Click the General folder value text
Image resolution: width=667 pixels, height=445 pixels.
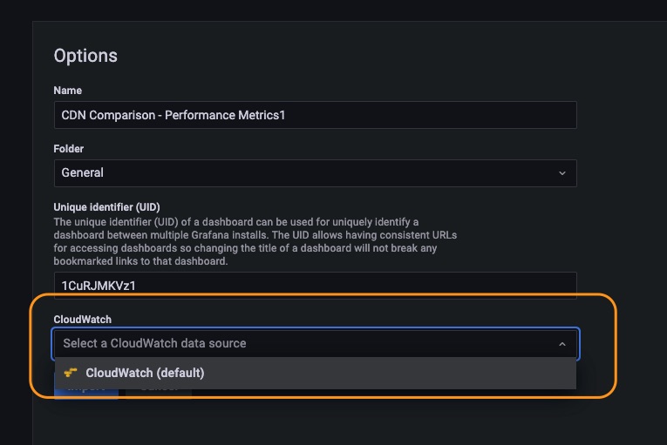click(83, 172)
